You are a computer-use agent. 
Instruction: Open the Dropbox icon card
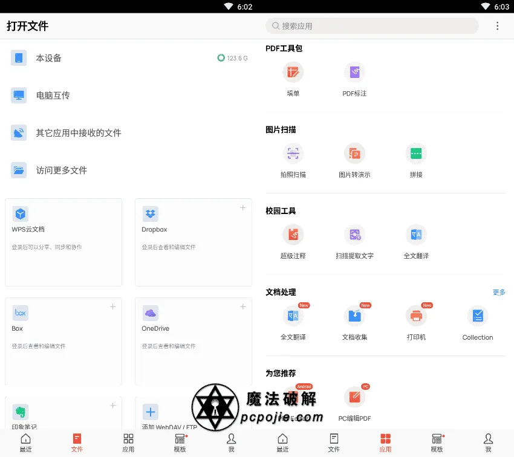(151, 214)
